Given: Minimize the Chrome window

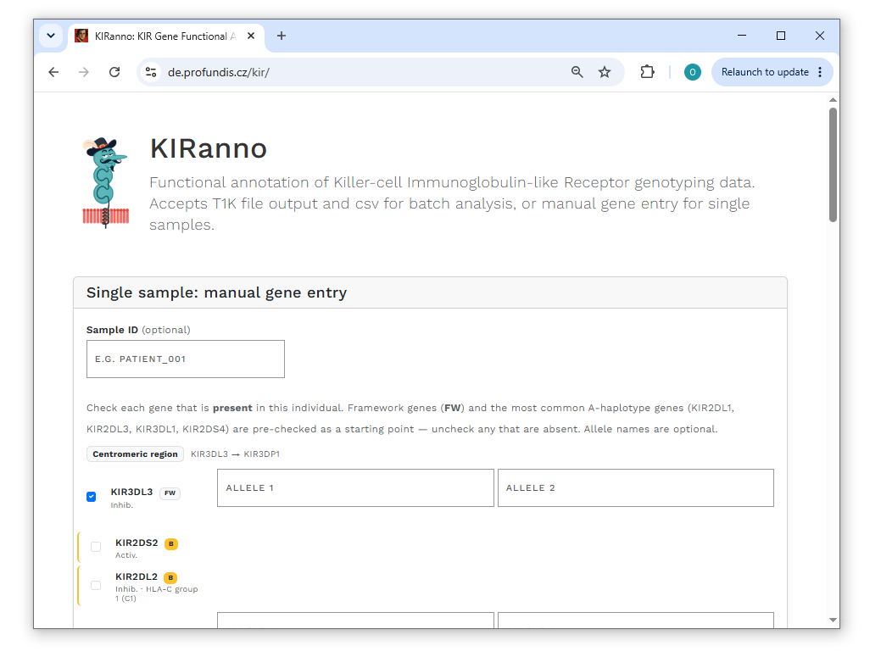Looking at the screenshot, I should 742,36.
